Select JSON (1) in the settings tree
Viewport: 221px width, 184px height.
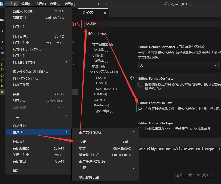pos(100,100)
